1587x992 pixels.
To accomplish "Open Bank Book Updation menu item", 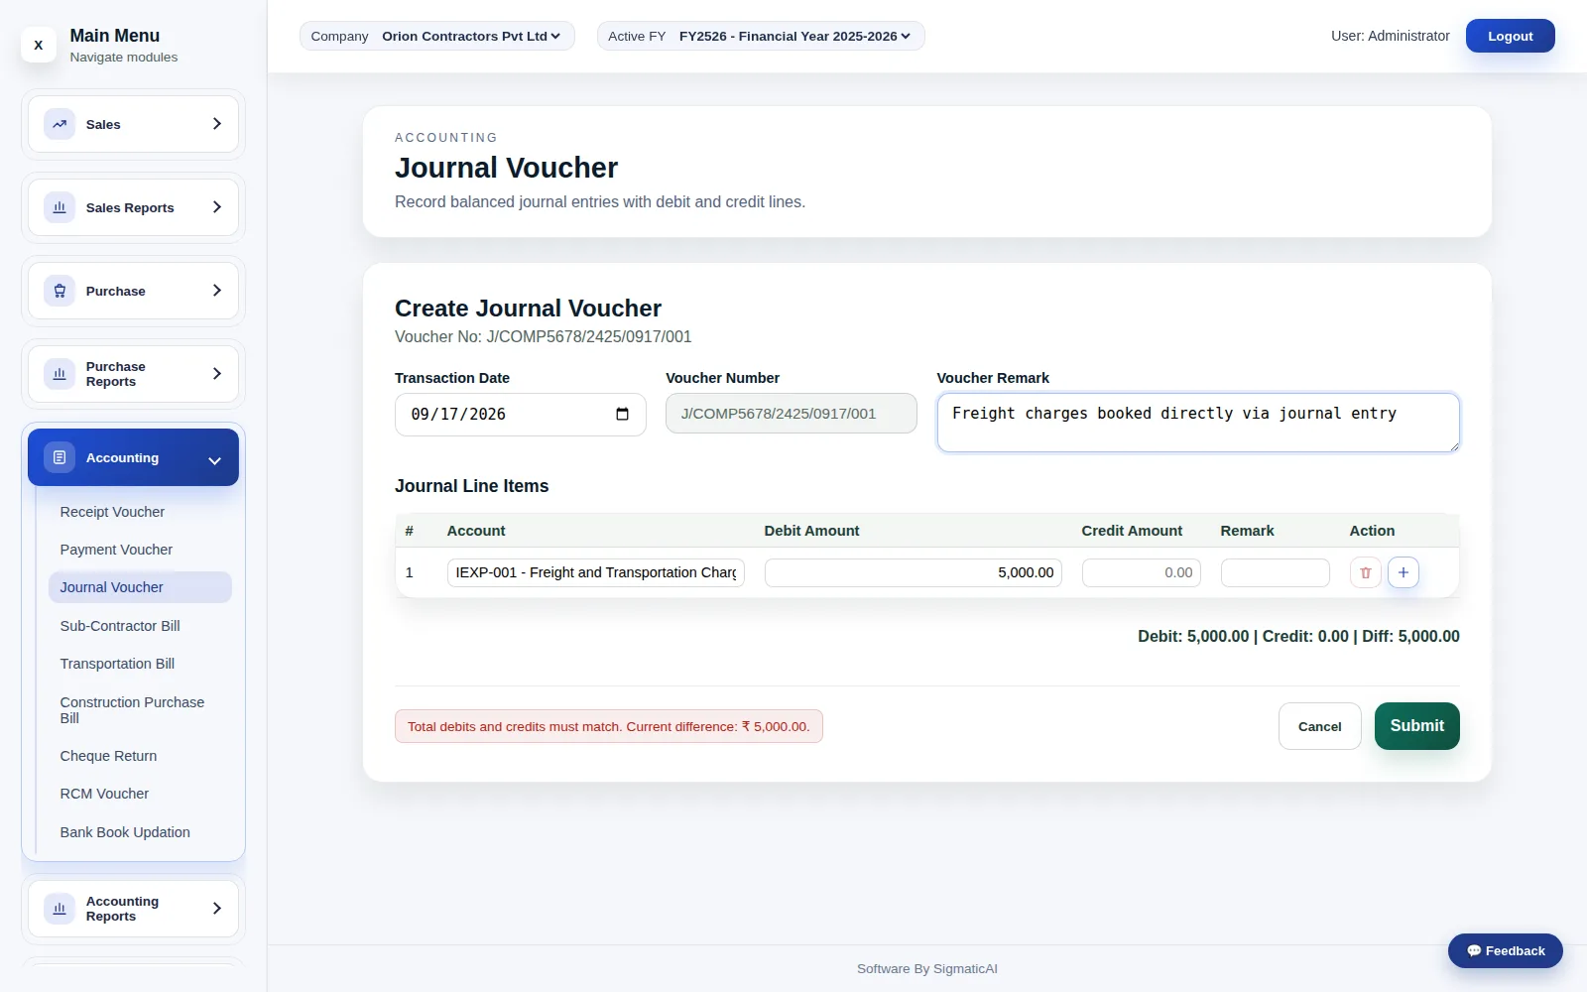I will [140, 832].
